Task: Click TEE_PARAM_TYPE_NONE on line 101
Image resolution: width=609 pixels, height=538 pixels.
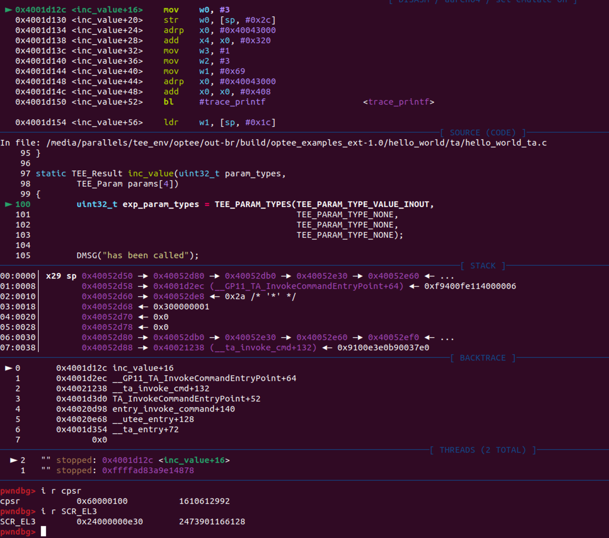Action: (x=345, y=214)
